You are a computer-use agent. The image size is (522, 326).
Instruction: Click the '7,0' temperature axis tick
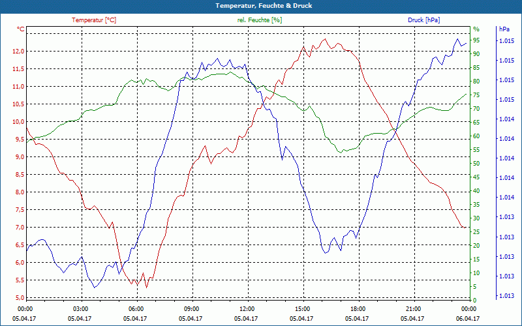[x=20, y=228]
